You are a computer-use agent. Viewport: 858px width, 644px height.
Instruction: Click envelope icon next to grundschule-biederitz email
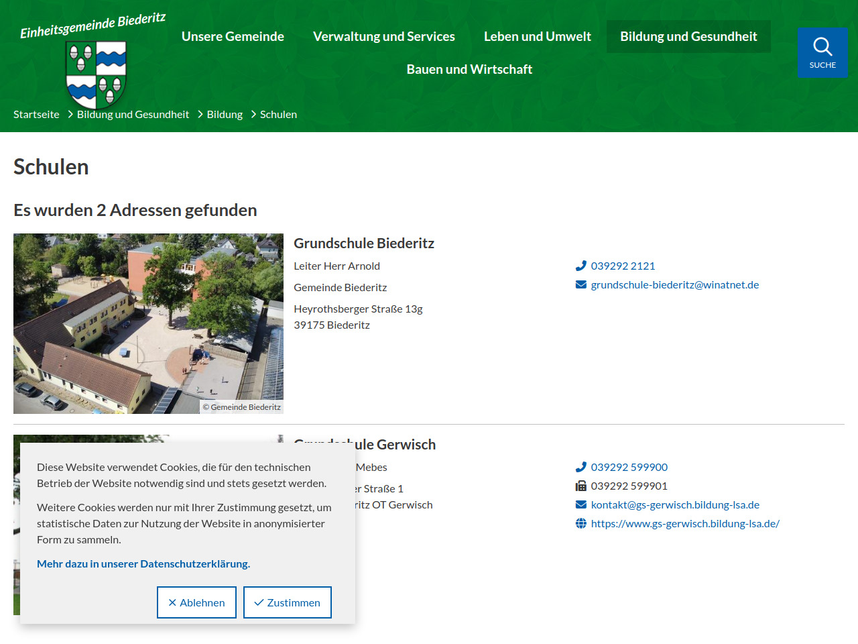coord(581,284)
